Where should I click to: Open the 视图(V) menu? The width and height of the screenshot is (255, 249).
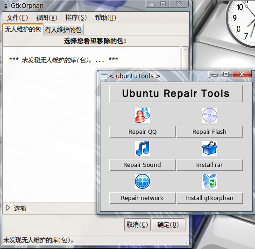(47, 18)
